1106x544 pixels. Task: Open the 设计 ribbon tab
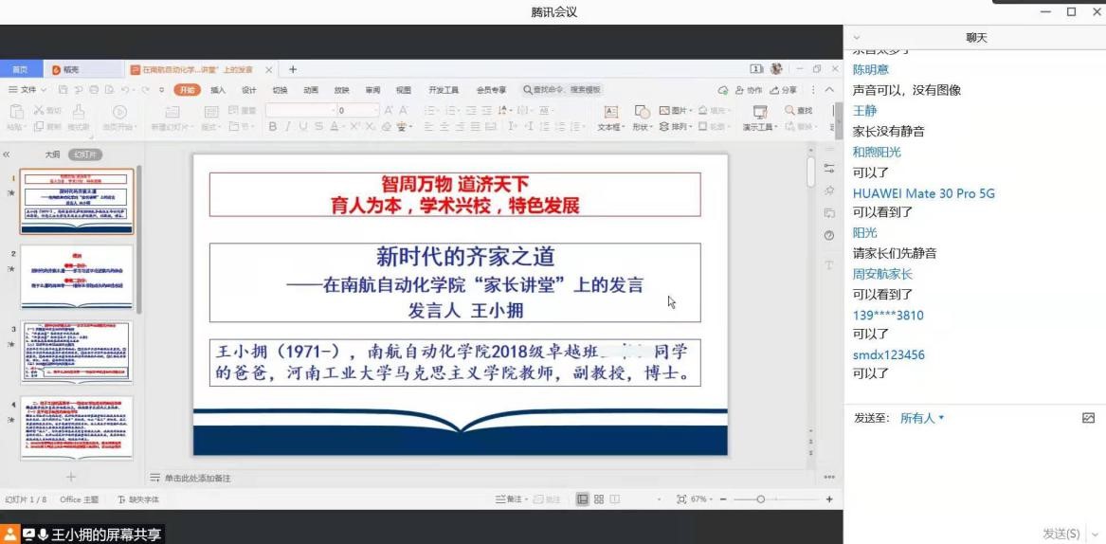tap(249, 90)
